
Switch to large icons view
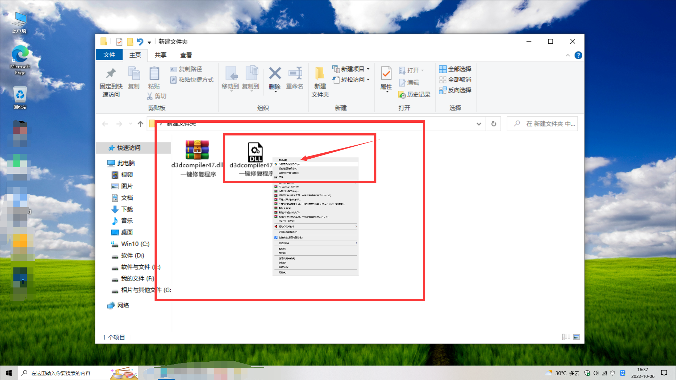[x=576, y=337]
